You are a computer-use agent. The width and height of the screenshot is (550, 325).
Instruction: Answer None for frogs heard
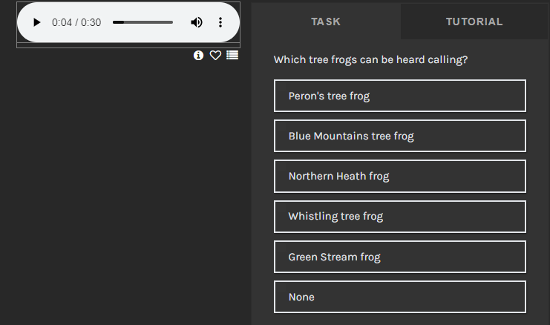pos(399,297)
